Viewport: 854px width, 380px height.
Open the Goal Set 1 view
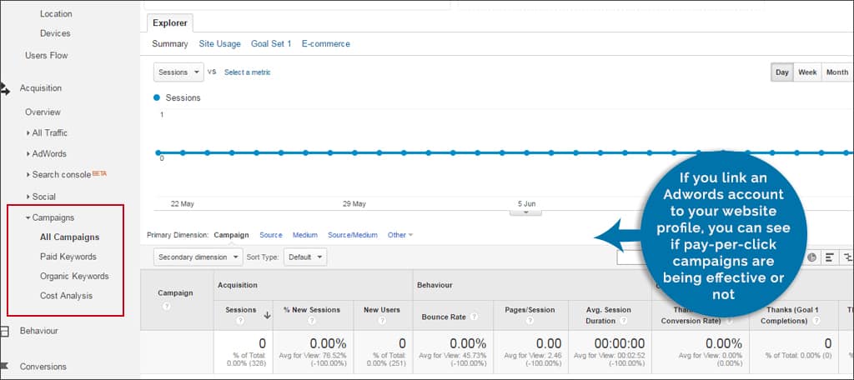pos(271,43)
